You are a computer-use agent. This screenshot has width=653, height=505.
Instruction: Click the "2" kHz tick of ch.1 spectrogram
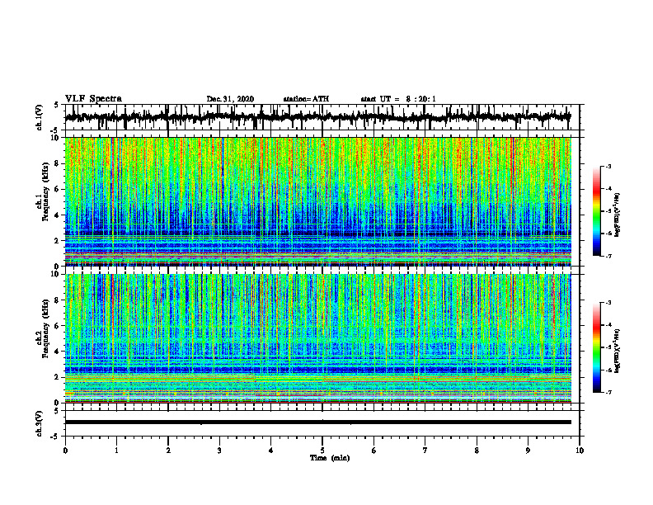coord(57,241)
